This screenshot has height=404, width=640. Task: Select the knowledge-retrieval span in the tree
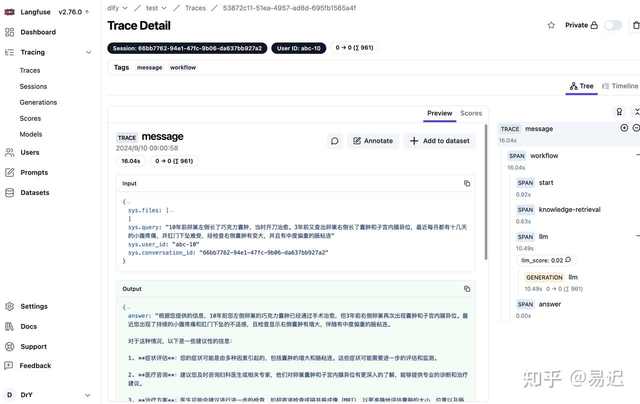tap(569, 210)
